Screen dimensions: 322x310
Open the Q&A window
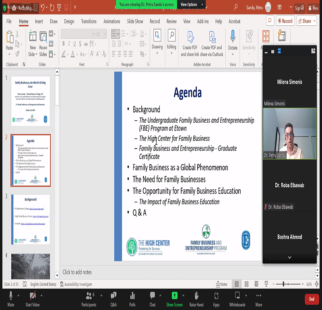point(114,297)
